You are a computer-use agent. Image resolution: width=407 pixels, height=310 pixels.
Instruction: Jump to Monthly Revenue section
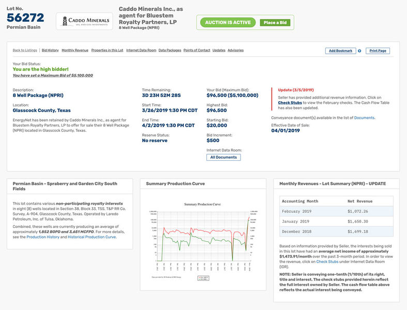(x=75, y=50)
